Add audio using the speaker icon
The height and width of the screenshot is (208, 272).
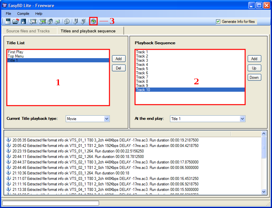click(50, 21)
